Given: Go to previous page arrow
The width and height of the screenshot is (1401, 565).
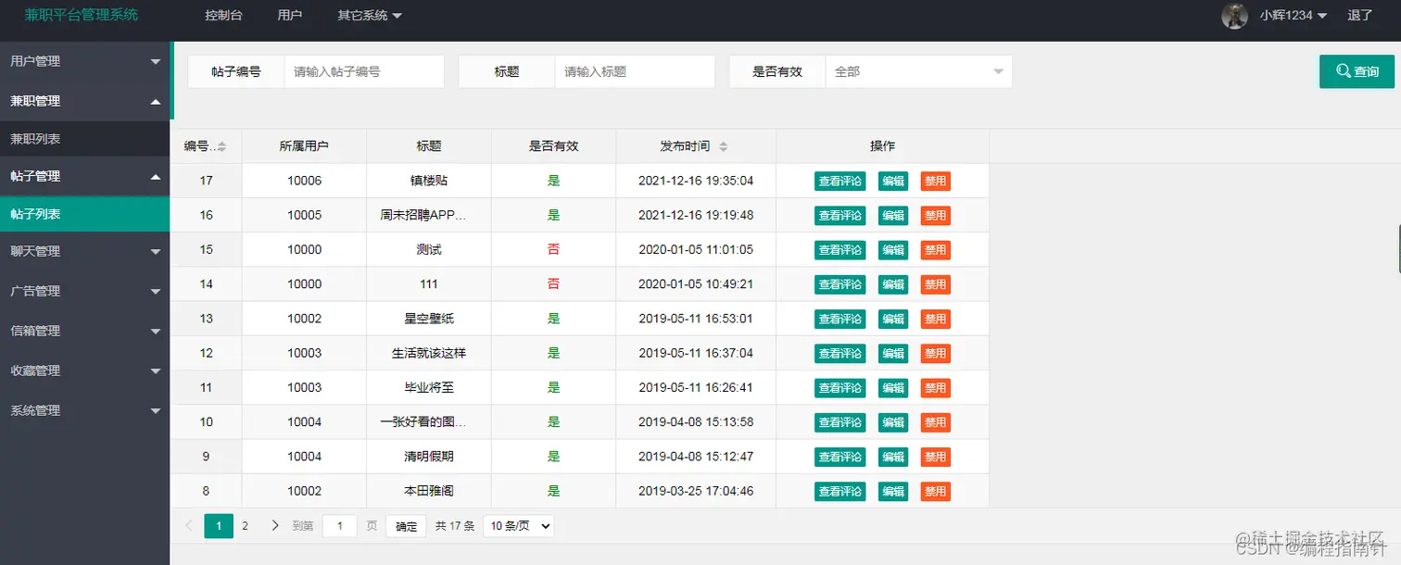Looking at the screenshot, I should point(189,526).
